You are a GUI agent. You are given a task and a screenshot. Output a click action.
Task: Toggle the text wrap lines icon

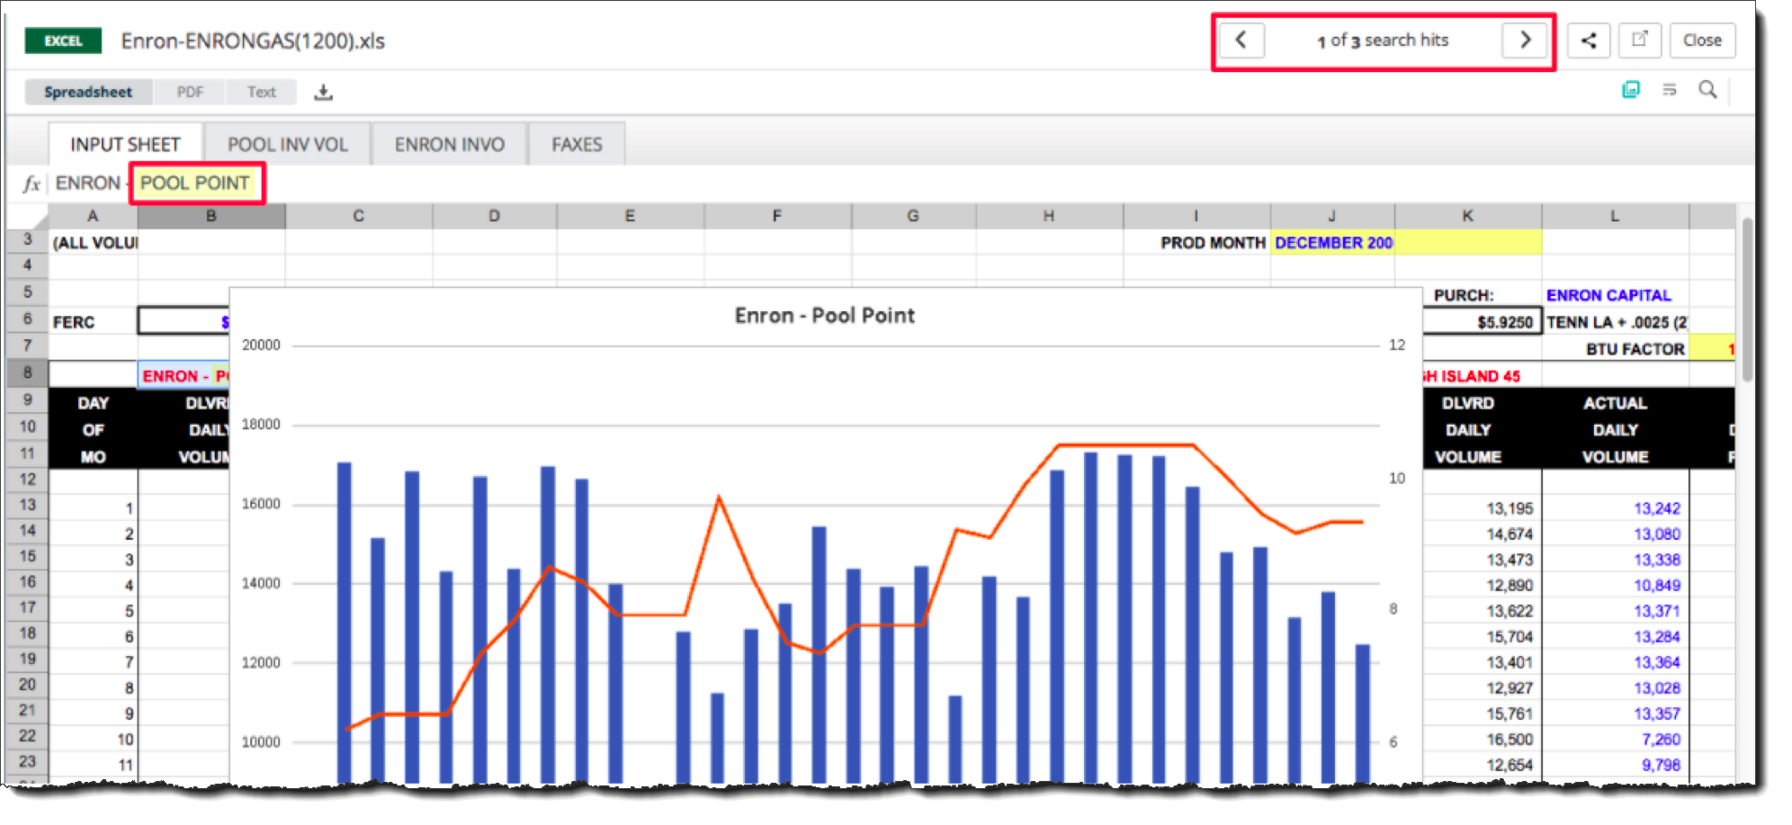pyautogui.click(x=1670, y=89)
